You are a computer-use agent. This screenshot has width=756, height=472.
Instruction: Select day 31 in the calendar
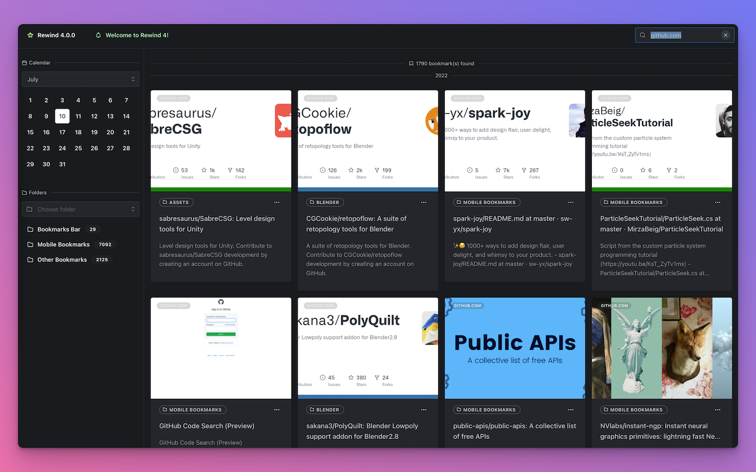(x=62, y=164)
